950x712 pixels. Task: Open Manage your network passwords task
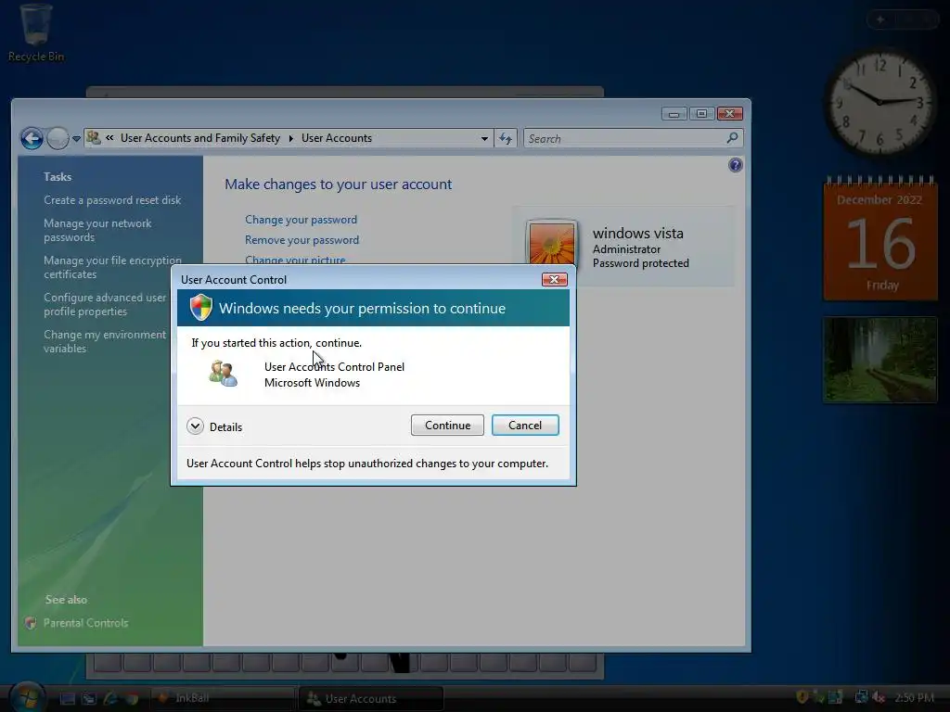(x=97, y=230)
